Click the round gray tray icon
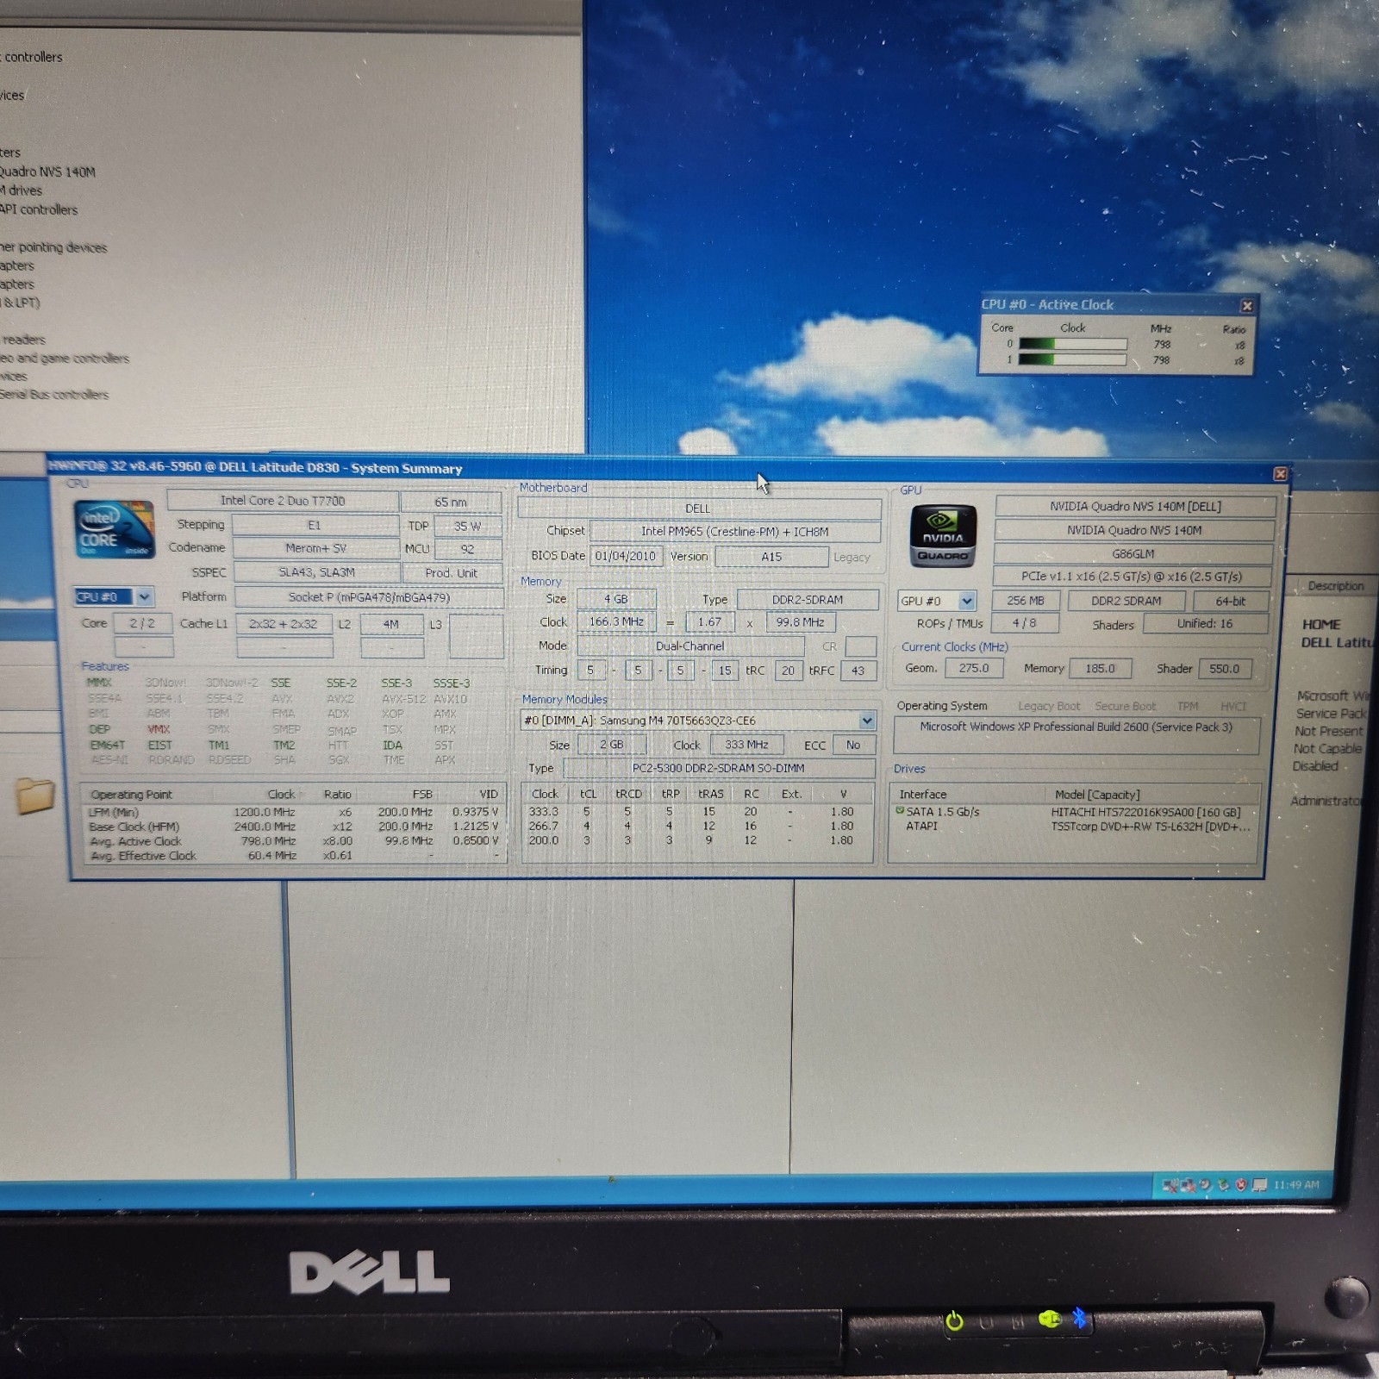This screenshot has width=1379, height=1379. (1206, 1185)
